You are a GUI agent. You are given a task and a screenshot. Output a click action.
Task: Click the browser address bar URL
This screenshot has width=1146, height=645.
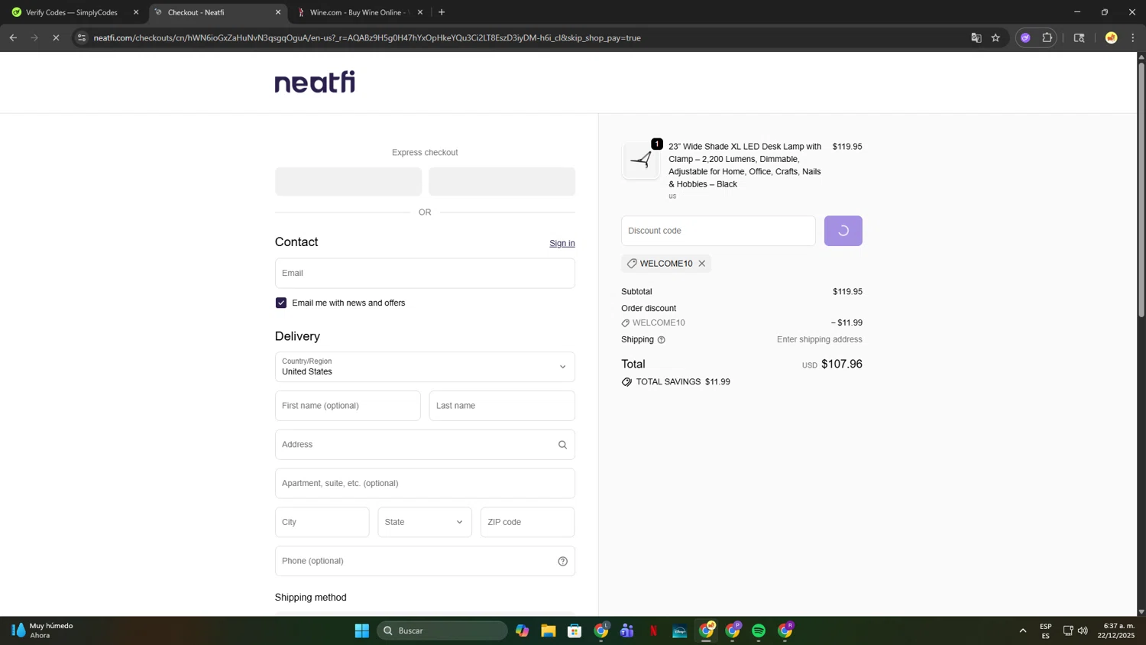tap(367, 37)
